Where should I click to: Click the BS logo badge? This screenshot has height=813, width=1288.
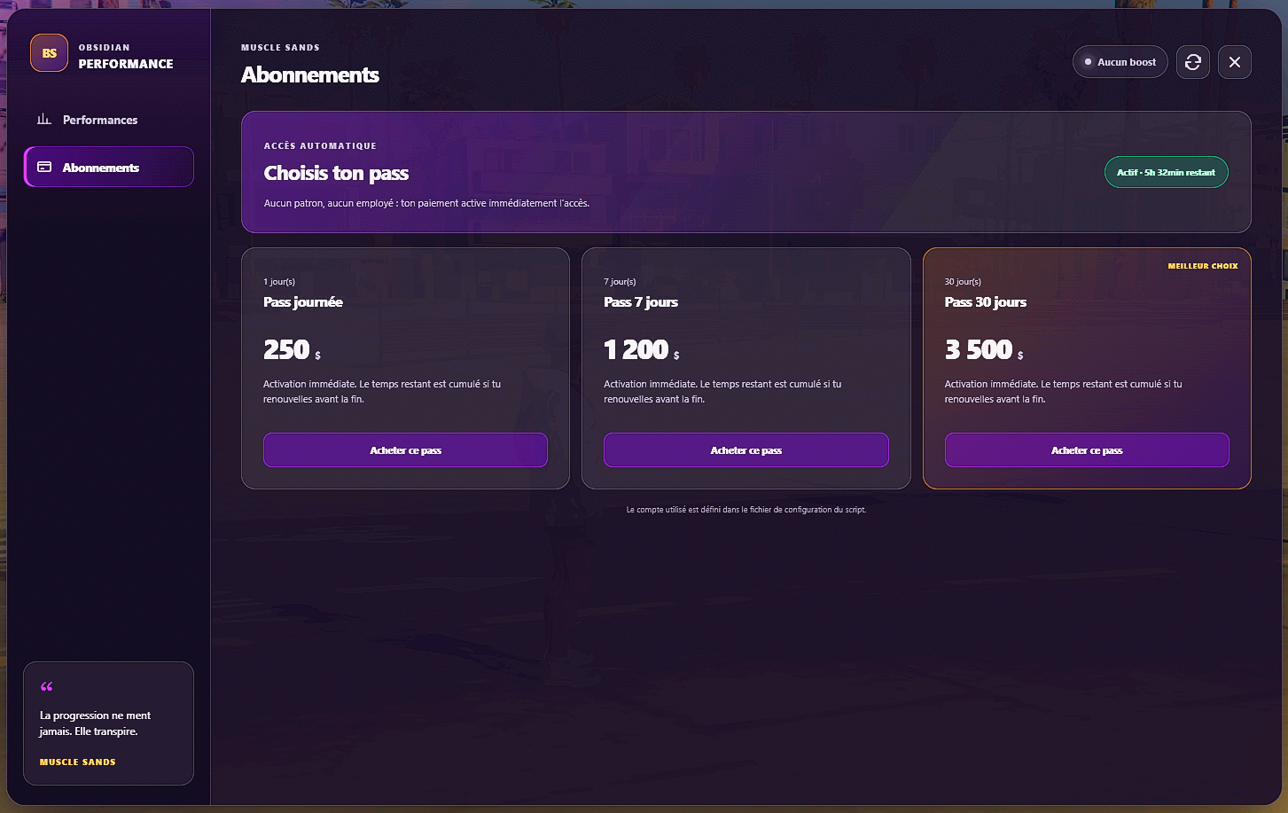pyautogui.click(x=50, y=53)
